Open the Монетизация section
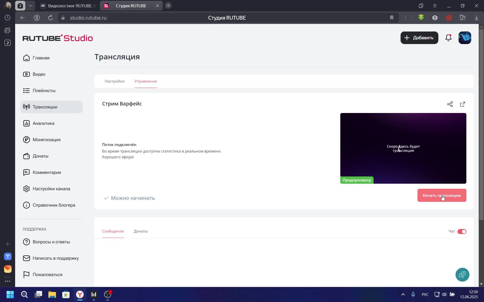Image resolution: width=484 pixels, height=302 pixels. click(47, 139)
